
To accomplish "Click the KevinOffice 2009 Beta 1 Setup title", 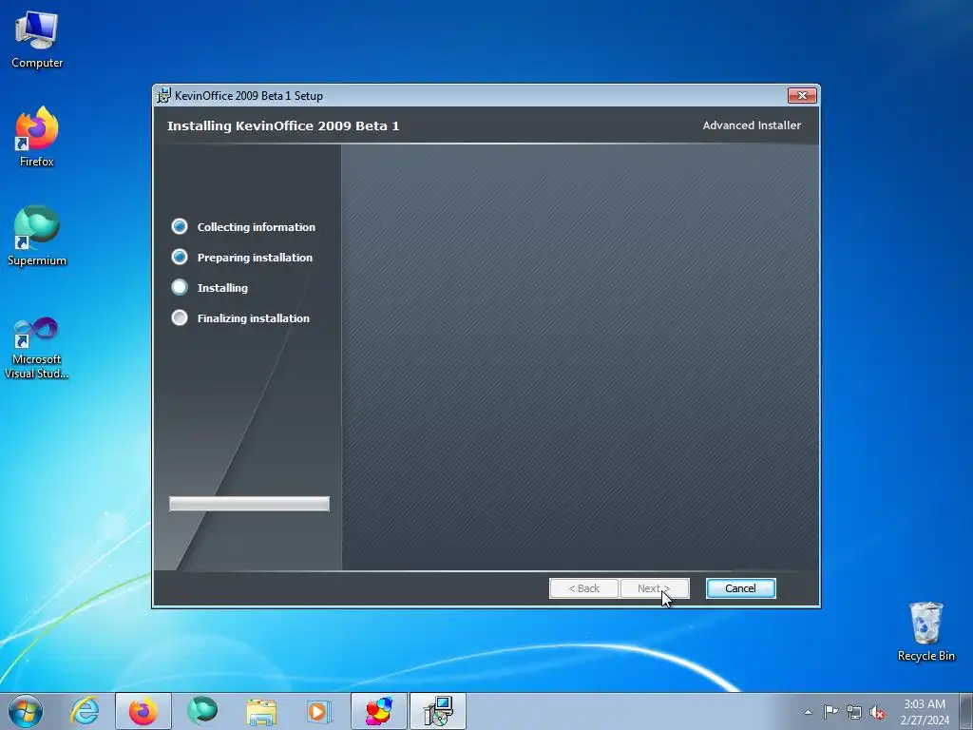I will point(249,96).
